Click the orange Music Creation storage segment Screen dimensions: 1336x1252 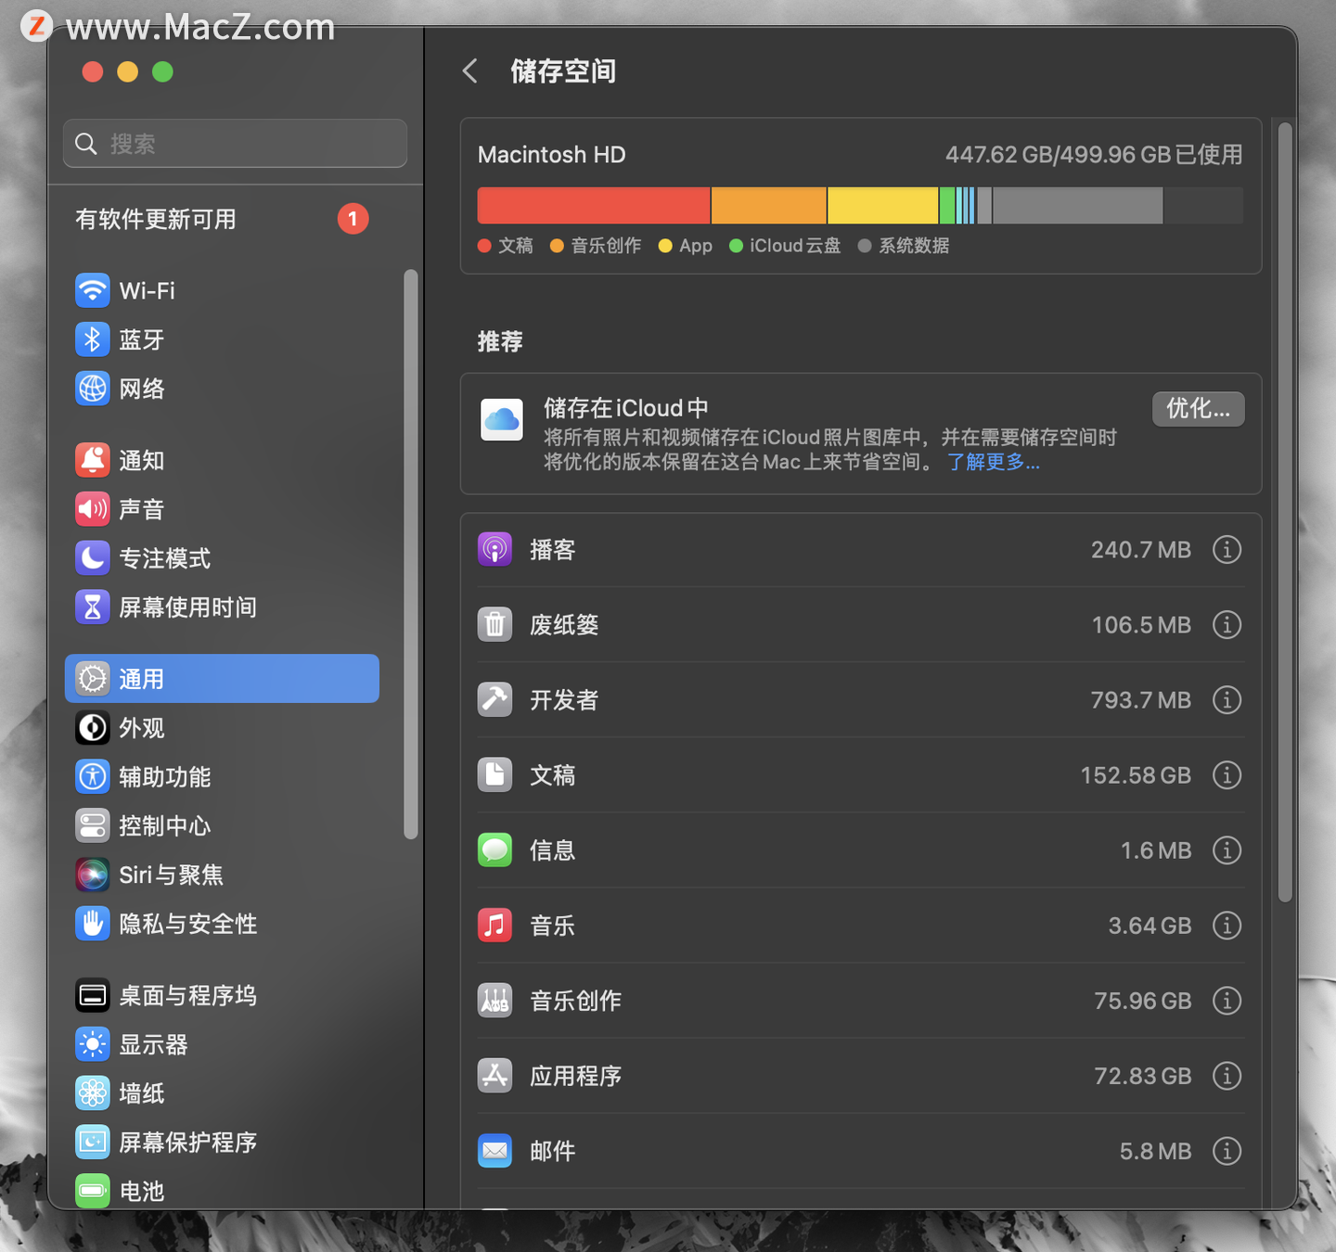click(x=769, y=205)
